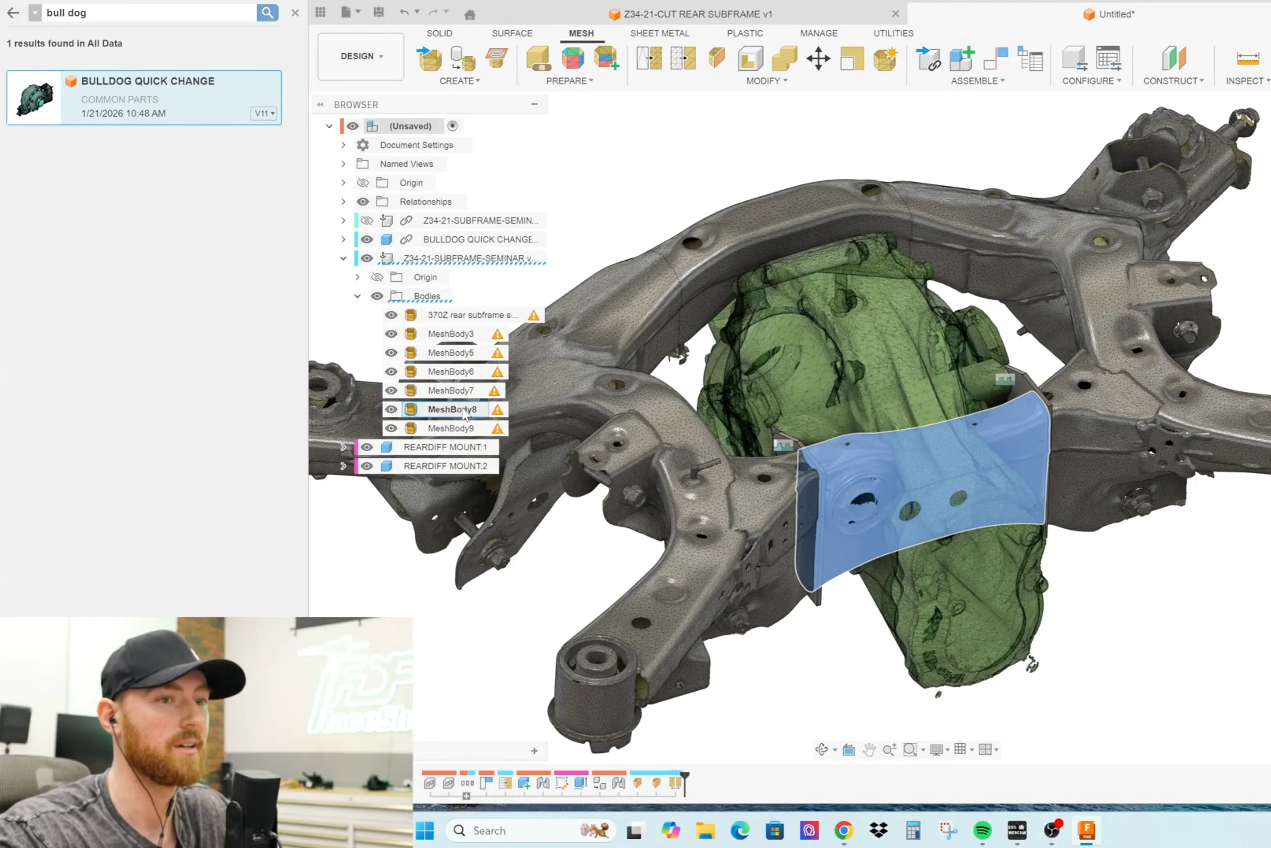Click the Save disk icon
Viewport: 1271px width, 848px height.
click(x=379, y=12)
